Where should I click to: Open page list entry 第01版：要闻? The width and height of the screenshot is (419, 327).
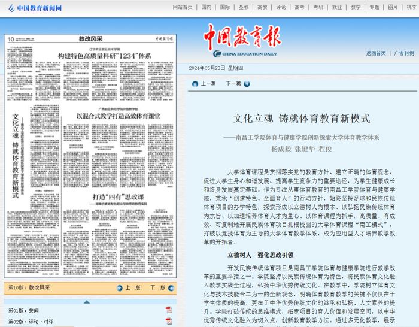click(x=23, y=310)
